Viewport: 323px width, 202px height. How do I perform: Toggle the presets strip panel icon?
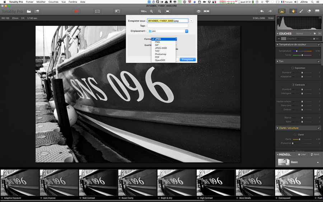[97, 11]
